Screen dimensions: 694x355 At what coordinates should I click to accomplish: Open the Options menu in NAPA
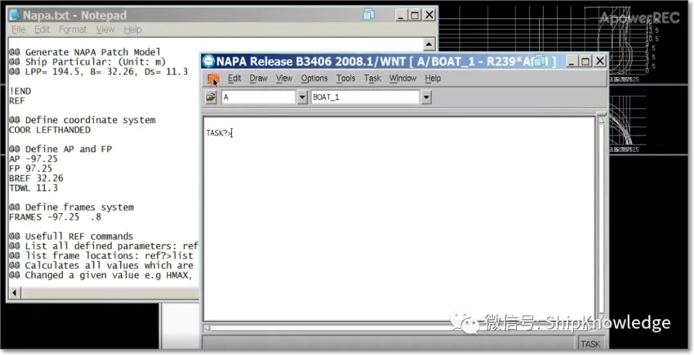pyautogui.click(x=314, y=78)
